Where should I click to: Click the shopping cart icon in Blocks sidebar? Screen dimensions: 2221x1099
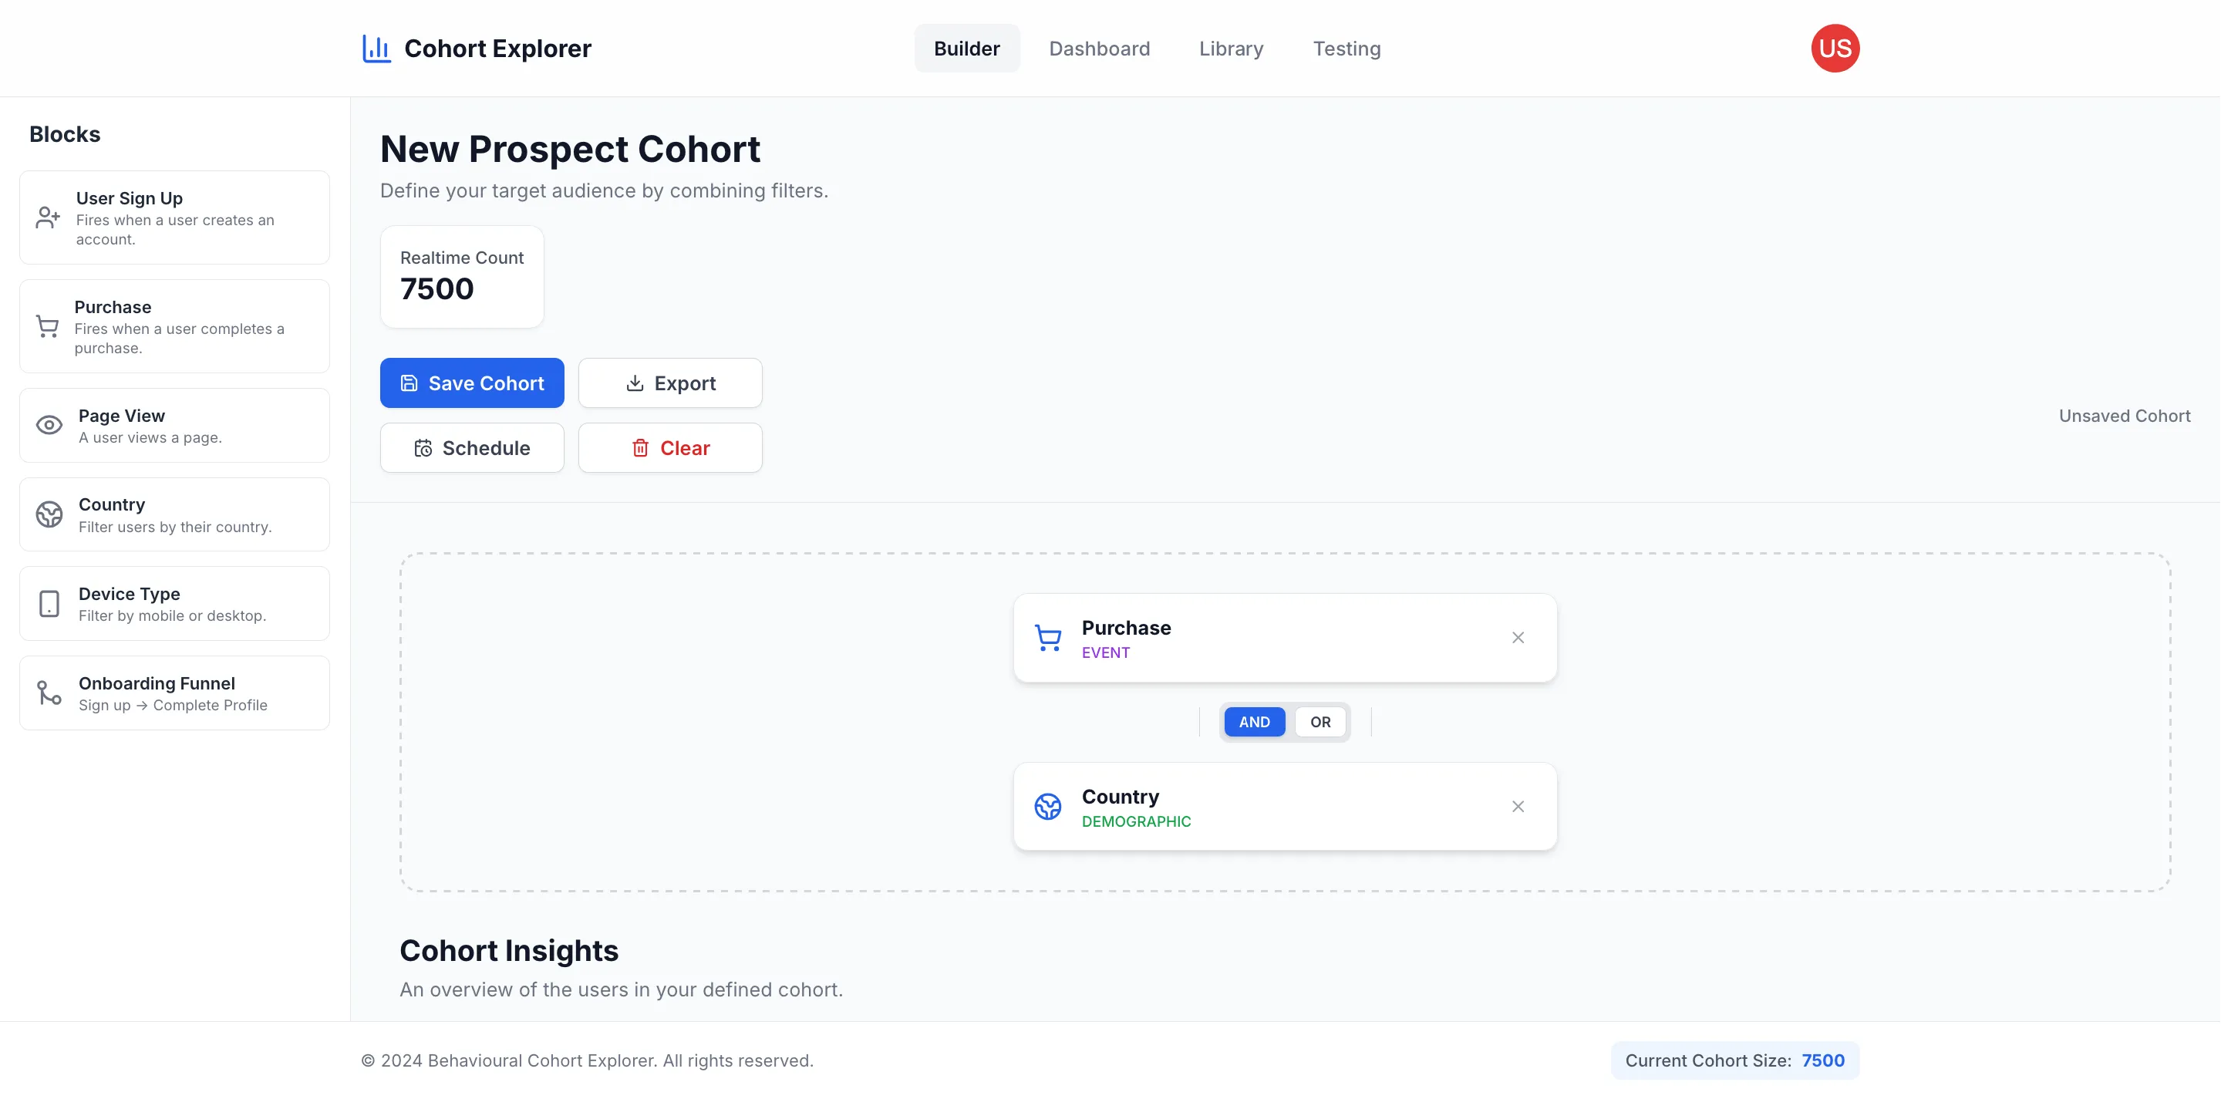(x=47, y=327)
